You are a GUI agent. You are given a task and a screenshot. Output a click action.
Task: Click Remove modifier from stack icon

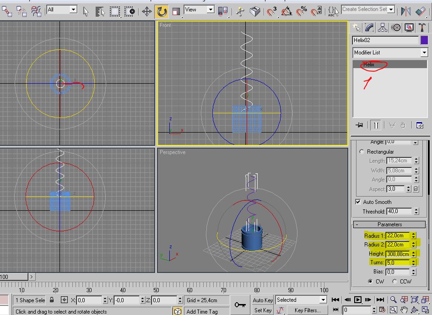[x=403, y=125]
